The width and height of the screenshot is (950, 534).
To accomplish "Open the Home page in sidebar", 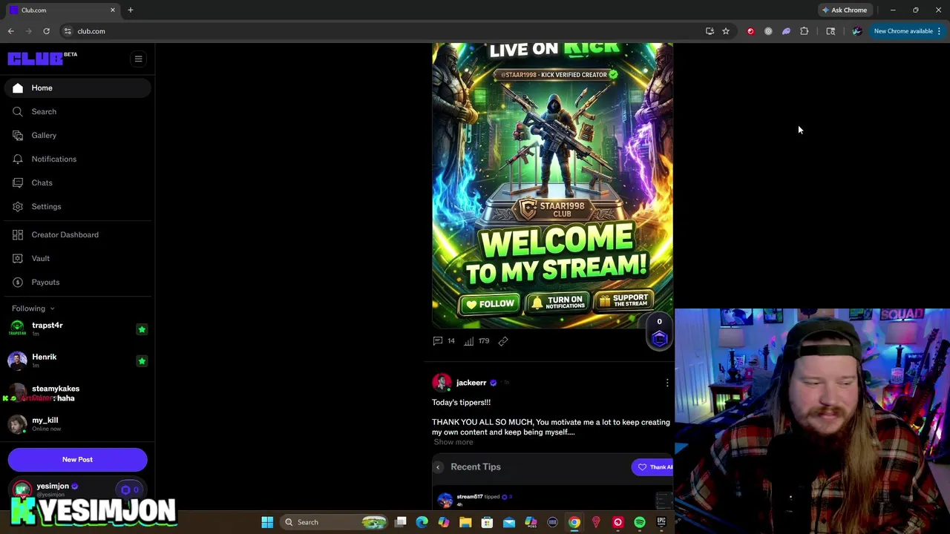I will [77, 88].
